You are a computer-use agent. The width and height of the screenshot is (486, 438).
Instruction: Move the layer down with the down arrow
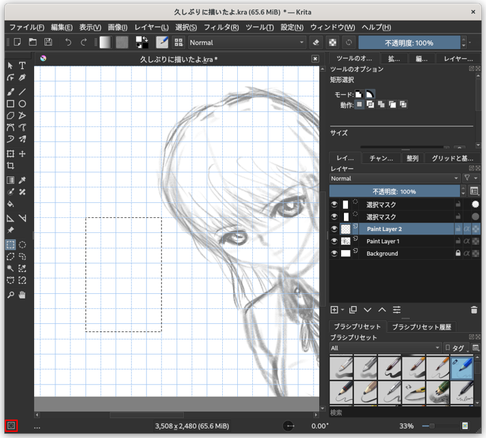tap(368, 310)
